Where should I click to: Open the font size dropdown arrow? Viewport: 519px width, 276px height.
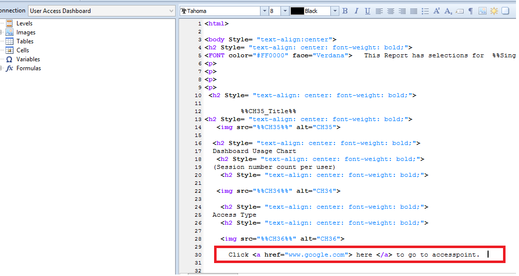pos(284,11)
